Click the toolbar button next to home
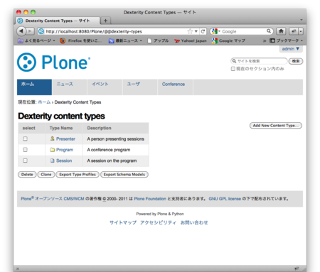Viewport: 320px width, 272px height. [294, 31]
